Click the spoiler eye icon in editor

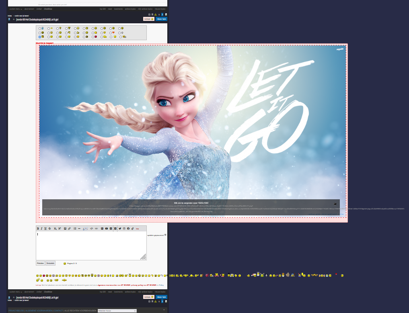point(96,229)
